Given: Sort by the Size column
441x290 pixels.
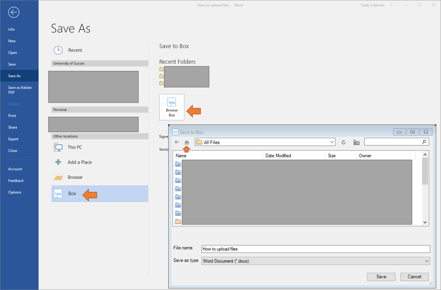Looking at the screenshot, I should point(341,156).
